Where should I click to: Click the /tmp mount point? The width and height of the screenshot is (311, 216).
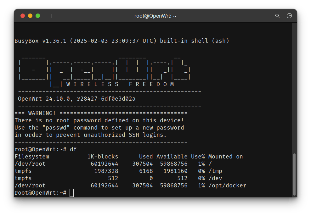point(215,171)
